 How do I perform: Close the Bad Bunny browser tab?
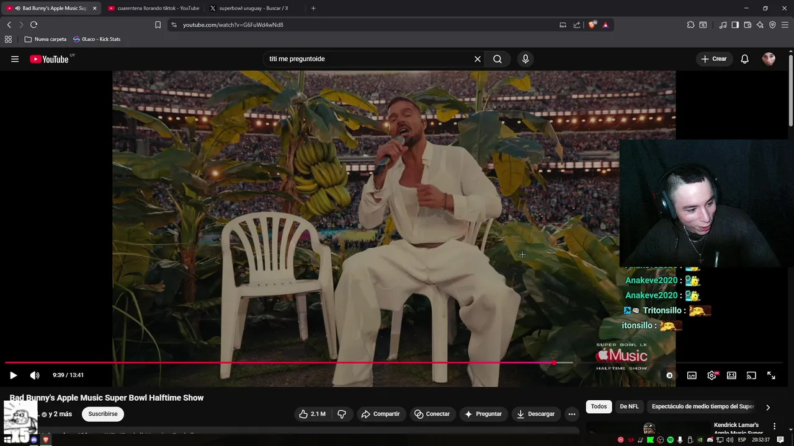(95, 8)
